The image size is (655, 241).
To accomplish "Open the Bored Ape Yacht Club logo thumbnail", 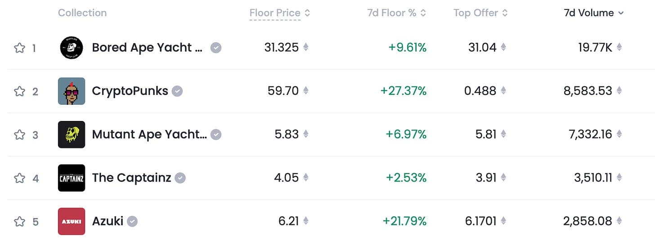I will point(72,48).
